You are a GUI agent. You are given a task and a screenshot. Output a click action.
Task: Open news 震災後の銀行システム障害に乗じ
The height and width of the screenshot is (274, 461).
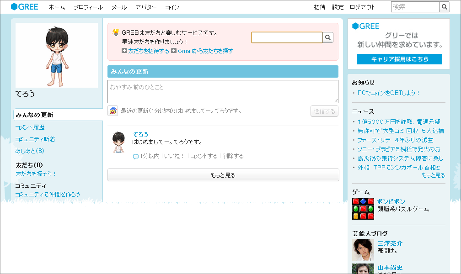point(401,158)
